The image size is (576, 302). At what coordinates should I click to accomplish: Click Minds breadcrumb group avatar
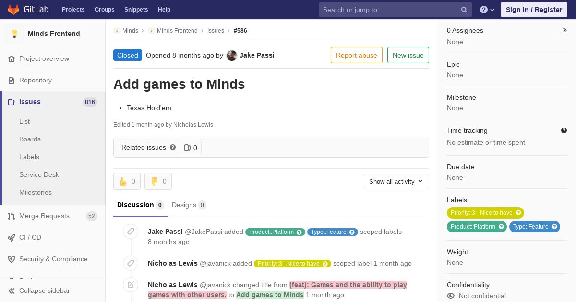pos(117,30)
